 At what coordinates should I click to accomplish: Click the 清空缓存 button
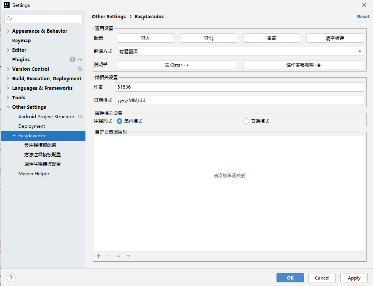[x=335, y=38]
